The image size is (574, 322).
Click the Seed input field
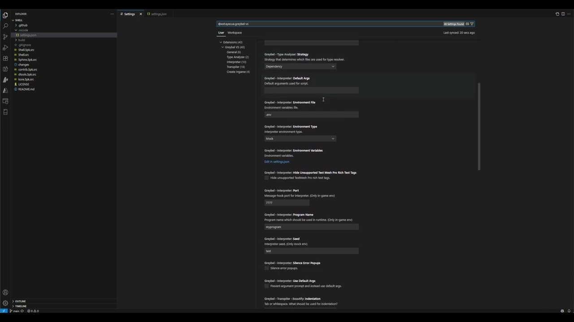[x=311, y=251]
